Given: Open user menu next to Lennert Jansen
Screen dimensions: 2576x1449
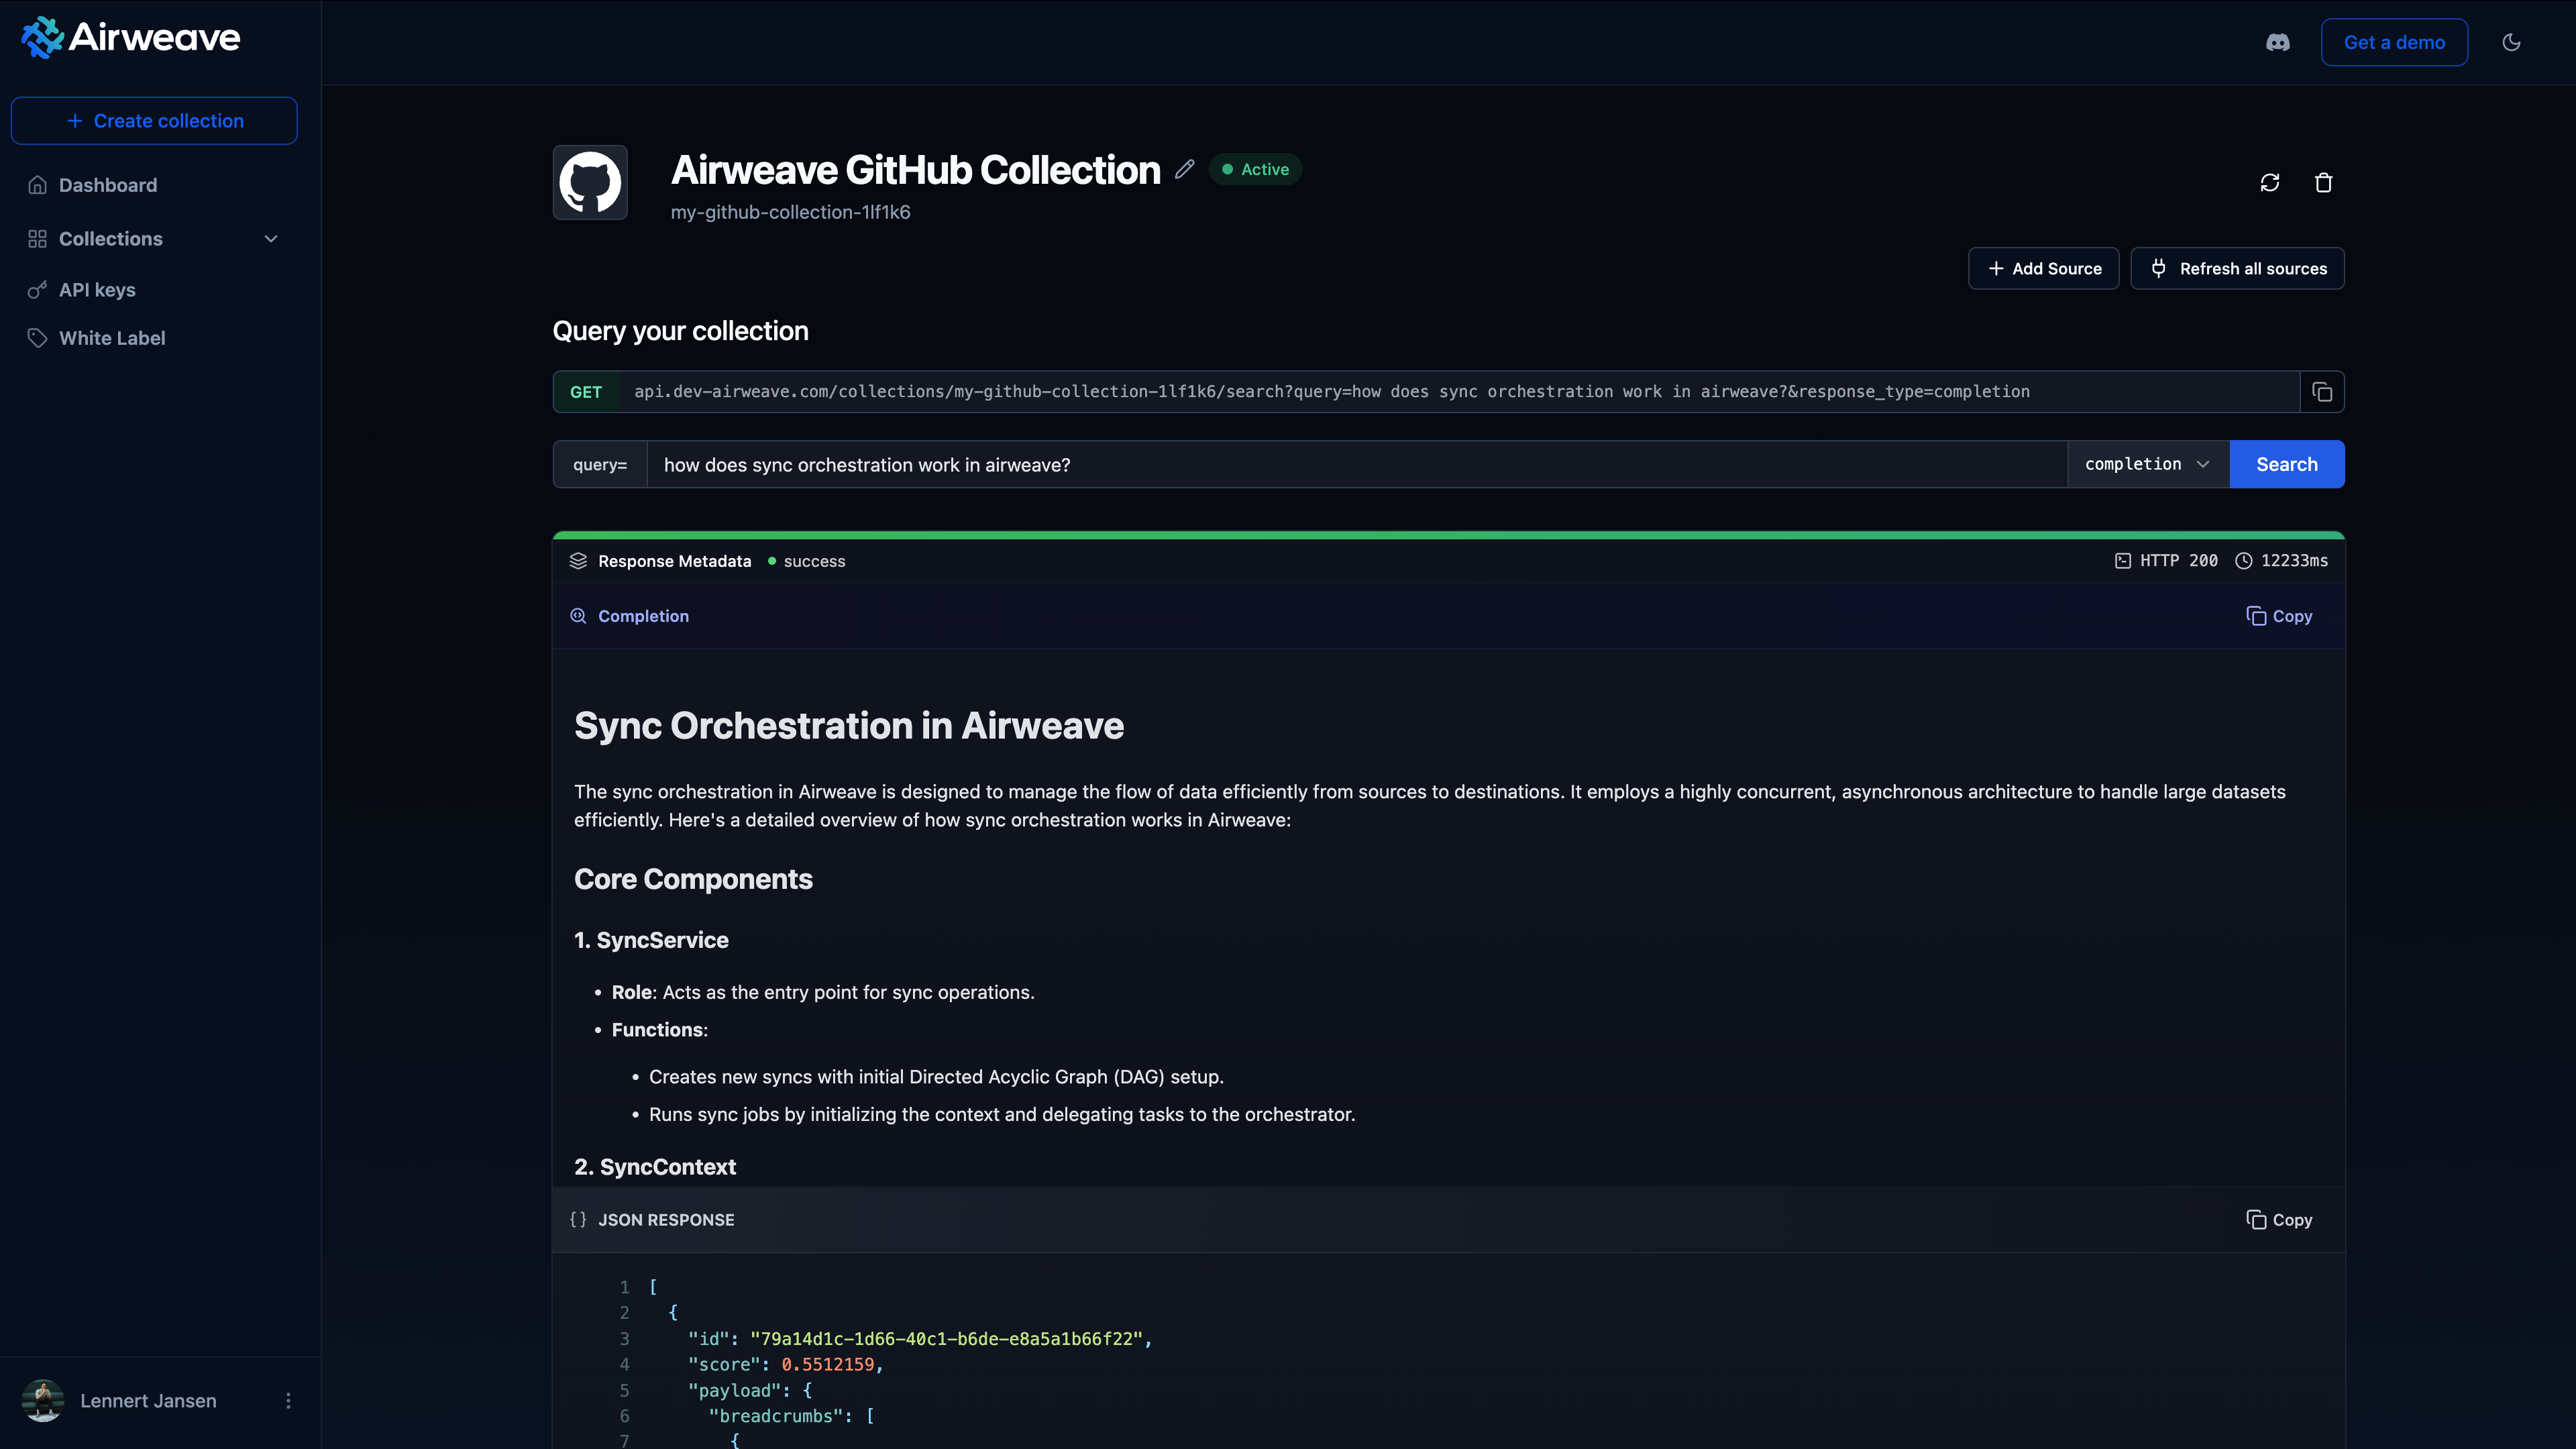Looking at the screenshot, I should [288, 1400].
